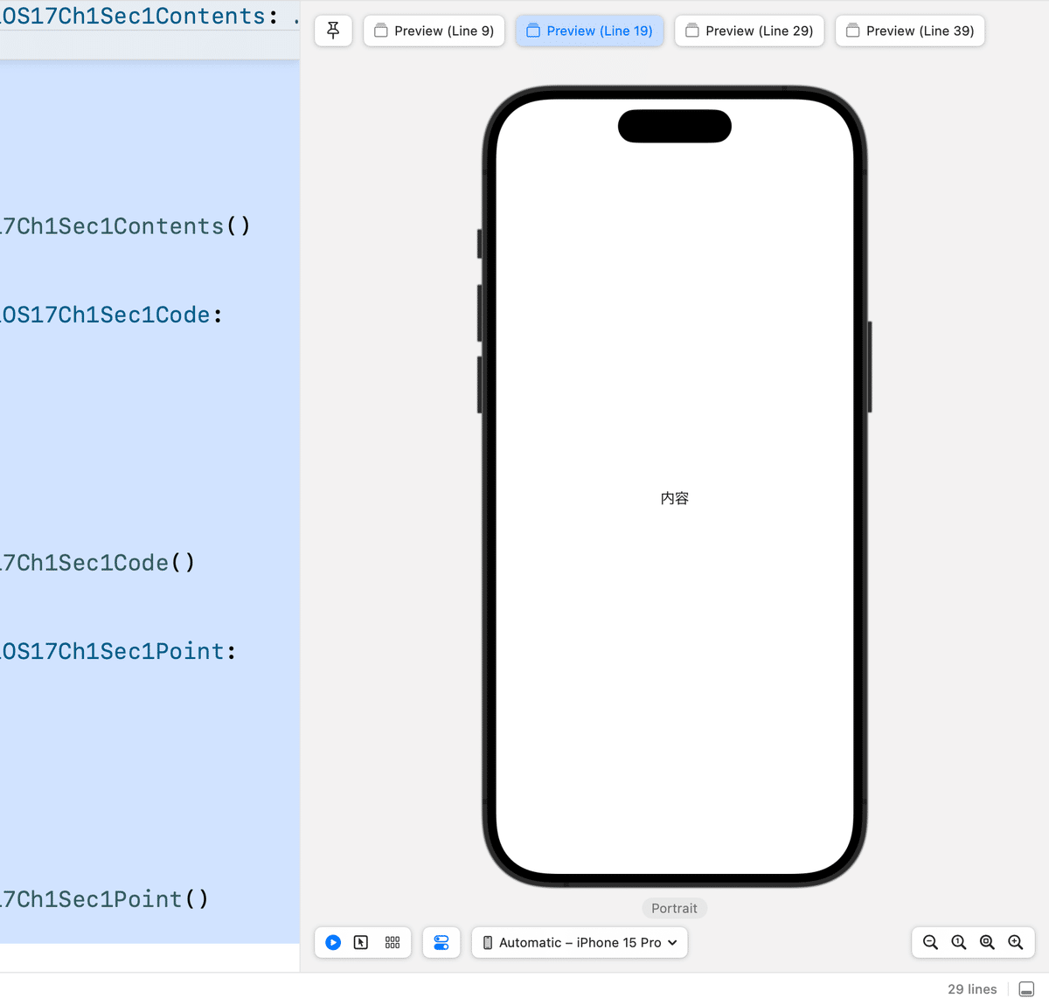The width and height of the screenshot is (1049, 1005).
Task: Click the iPhone Dynamic Island in the preview
Action: [x=675, y=126]
